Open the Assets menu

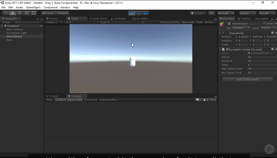pyautogui.click(x=19, y=7)
